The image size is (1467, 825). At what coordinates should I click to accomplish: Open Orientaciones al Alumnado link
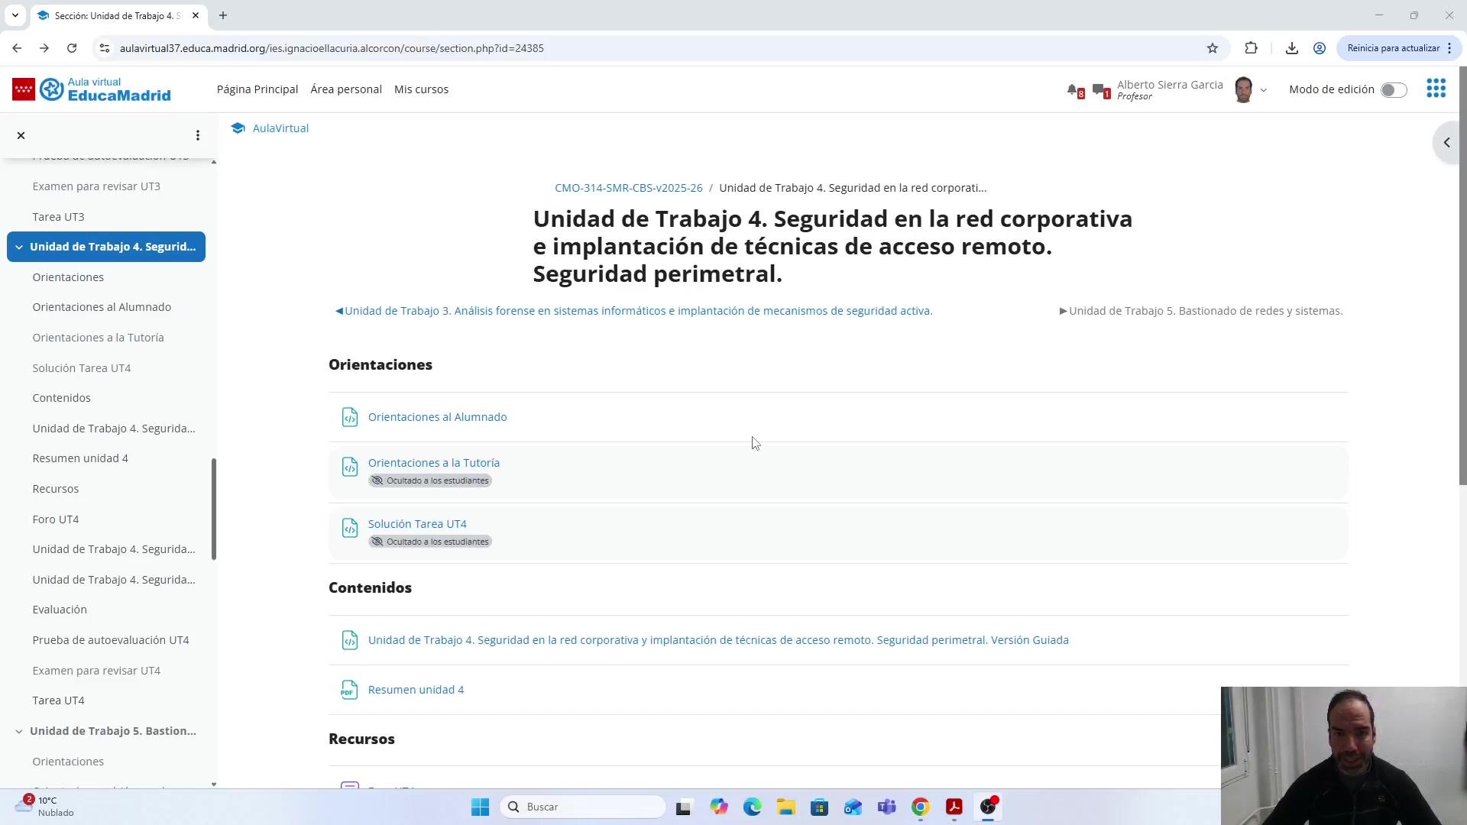pyautogui.click(x=437, y=417)
